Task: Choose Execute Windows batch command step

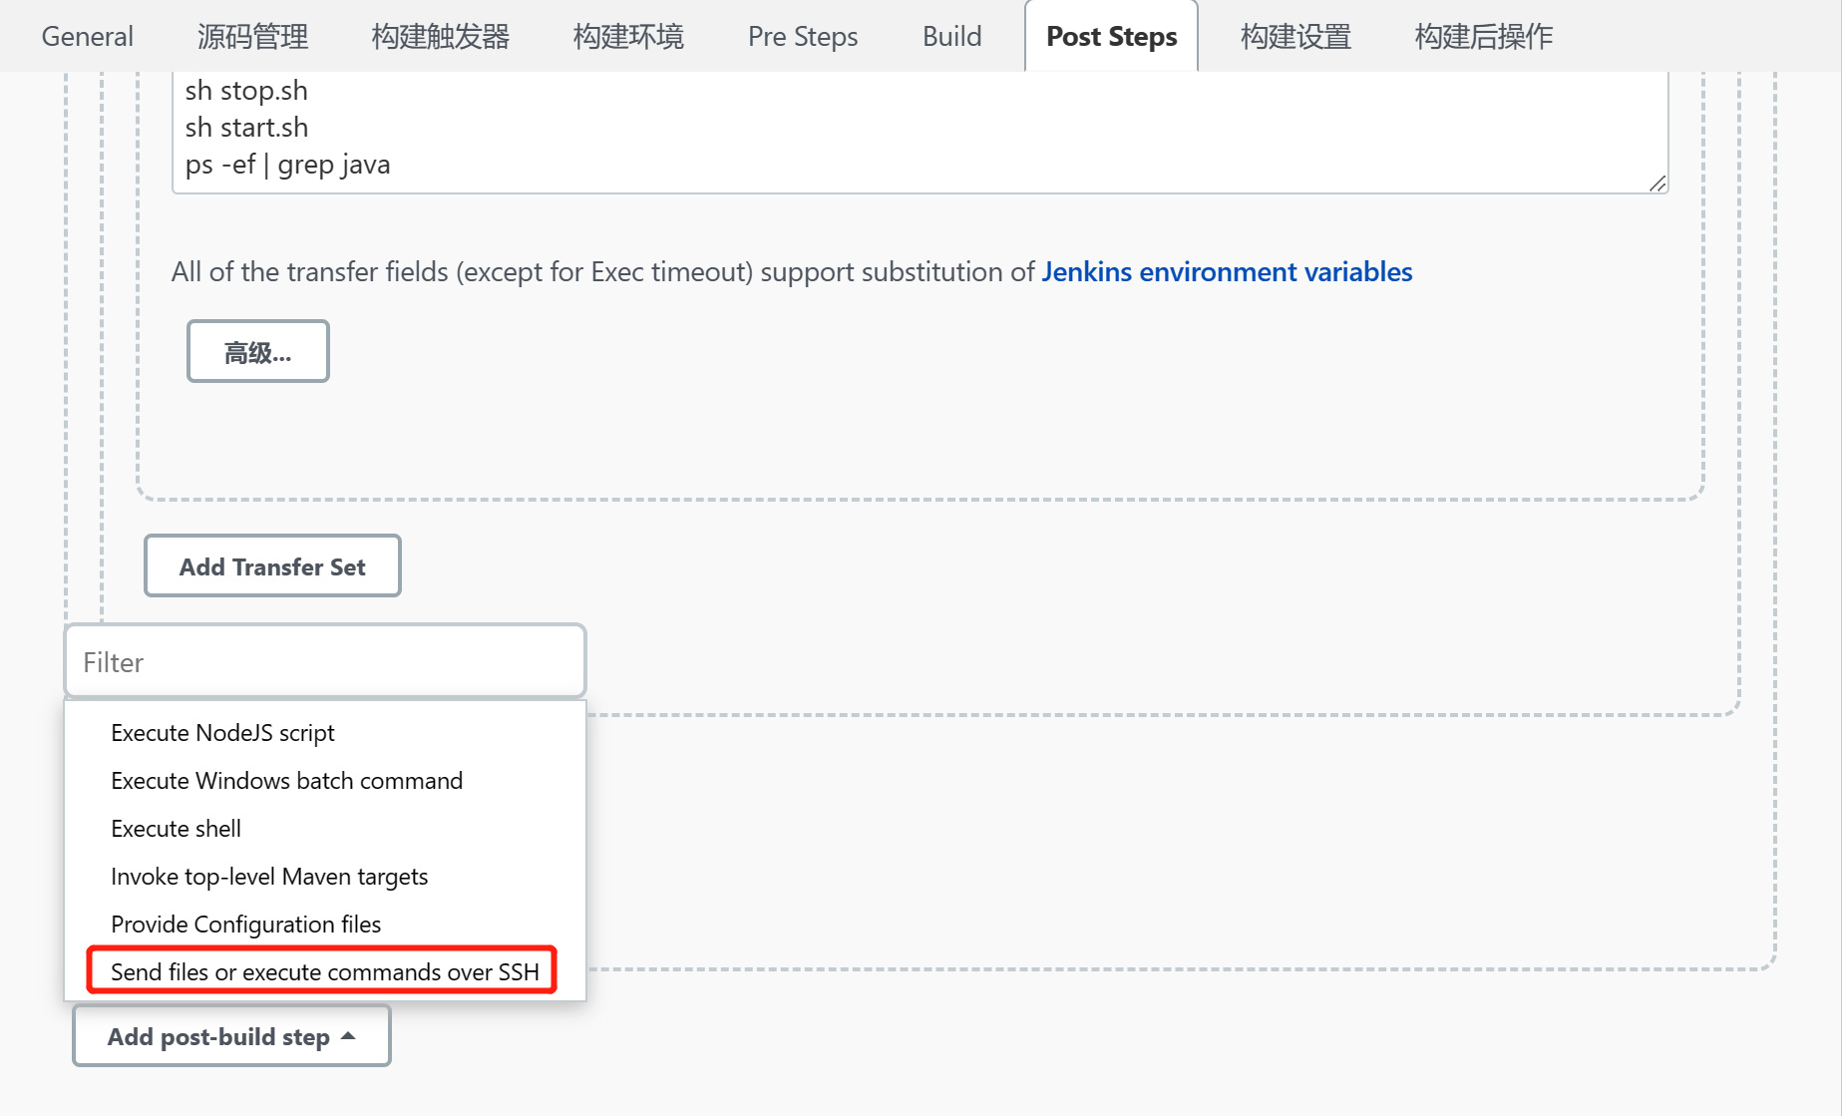Action: pyautogui.click(x=286, y=780)
